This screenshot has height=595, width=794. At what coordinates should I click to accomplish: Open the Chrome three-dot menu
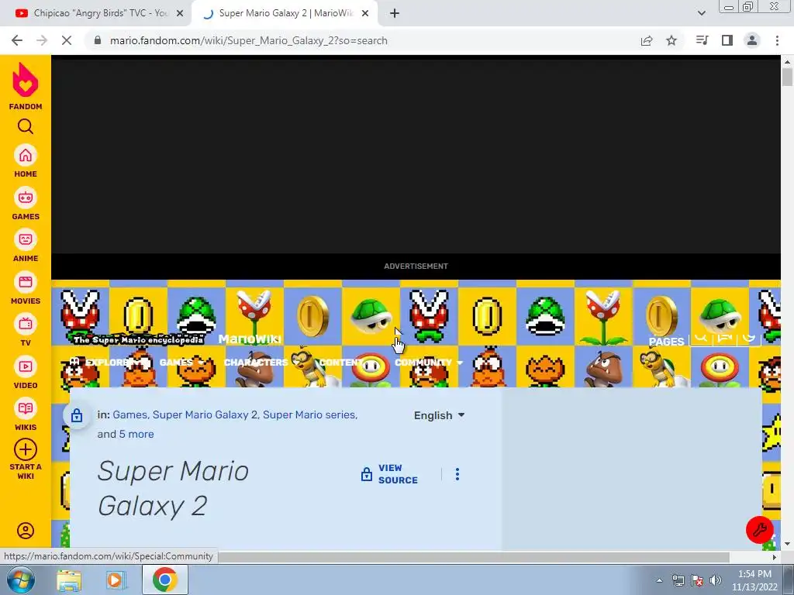[777, 40]
